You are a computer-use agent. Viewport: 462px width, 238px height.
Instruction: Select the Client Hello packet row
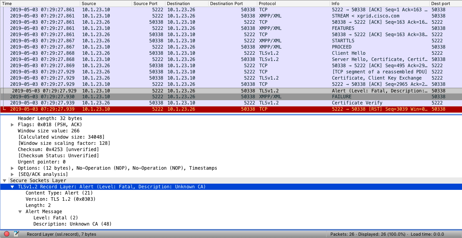click(231, 53)
